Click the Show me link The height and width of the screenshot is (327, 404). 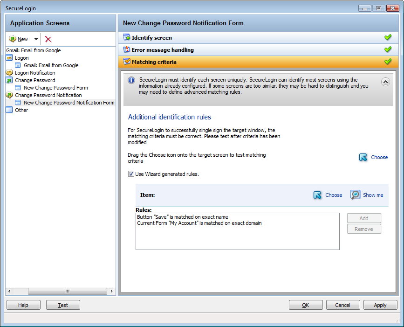click(x=373, y=195)
